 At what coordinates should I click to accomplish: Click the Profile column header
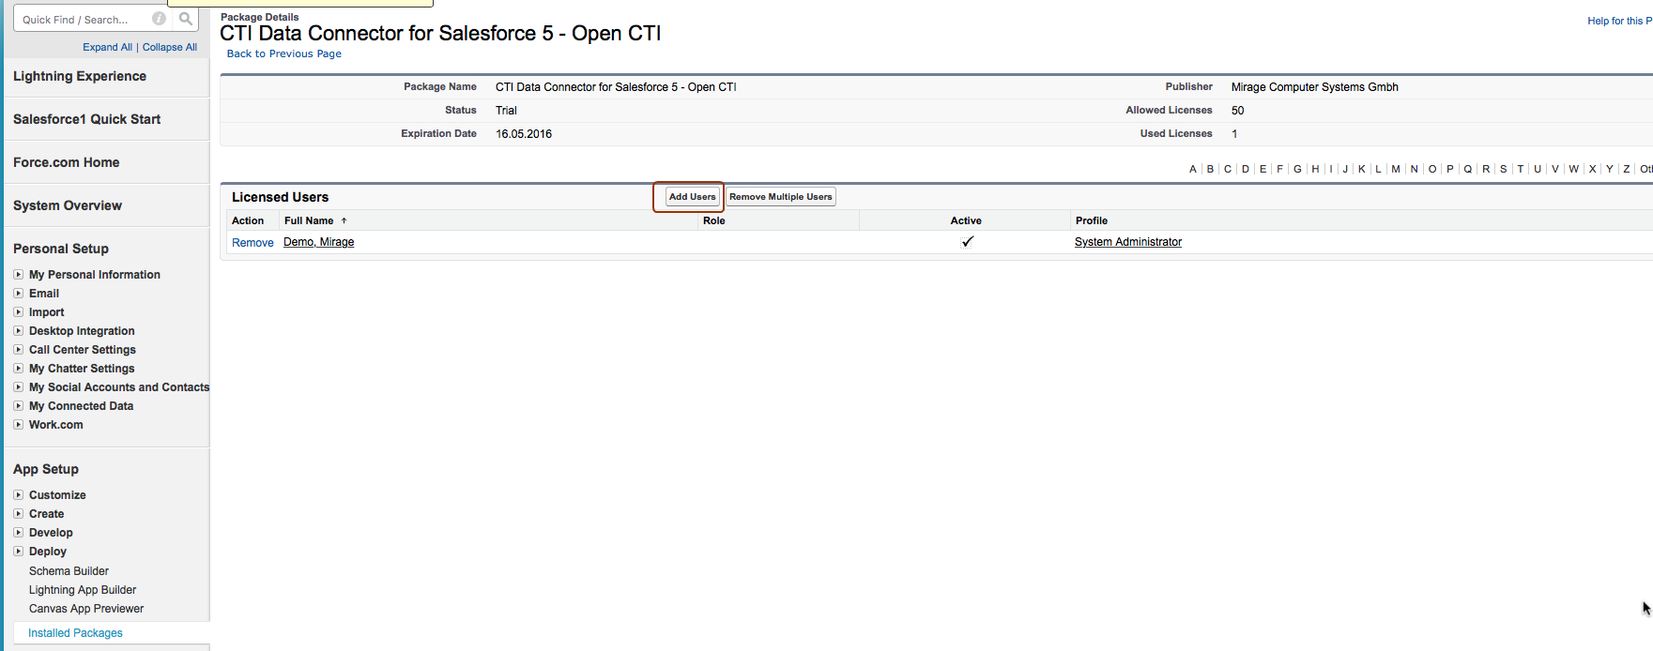[1092, 220]
